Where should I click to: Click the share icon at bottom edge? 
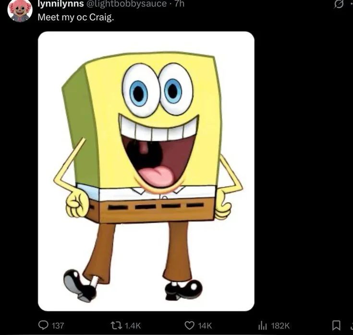pos(352,325)
